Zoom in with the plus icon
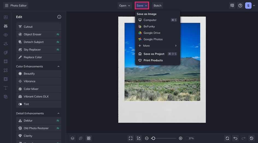The image size is (258, 143). (x=180, y=138)
